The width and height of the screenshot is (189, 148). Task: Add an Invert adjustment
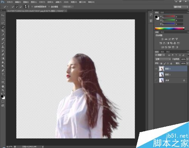tap(163, 47)
